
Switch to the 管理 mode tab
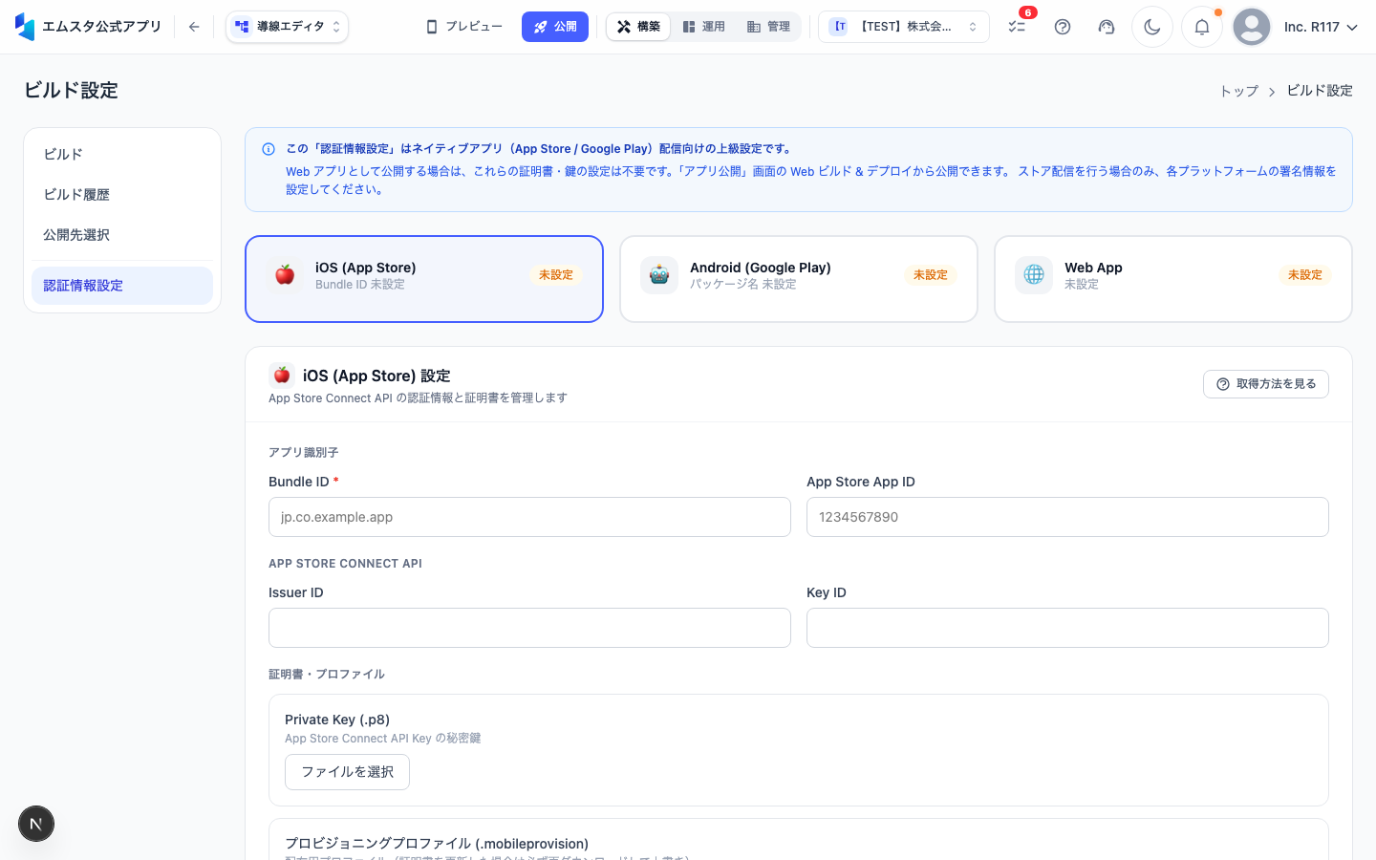768,27
